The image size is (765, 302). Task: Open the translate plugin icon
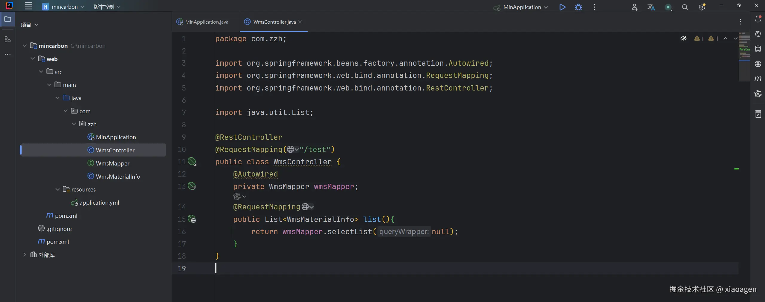click(651, 7)
